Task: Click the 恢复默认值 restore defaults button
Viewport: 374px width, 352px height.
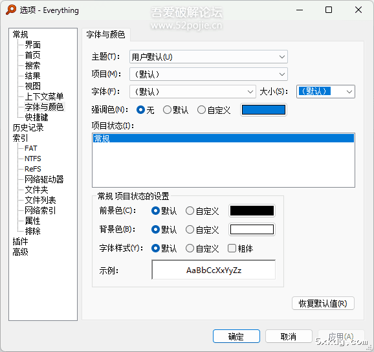Action: coord(323,303)
